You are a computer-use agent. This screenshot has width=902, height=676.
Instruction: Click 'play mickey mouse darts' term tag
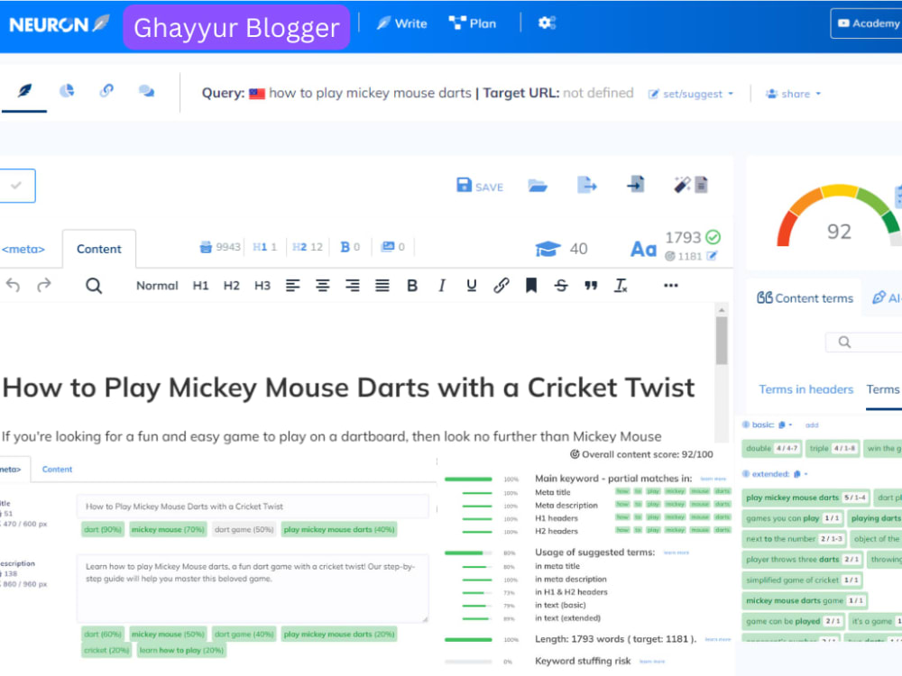point(805,498)
